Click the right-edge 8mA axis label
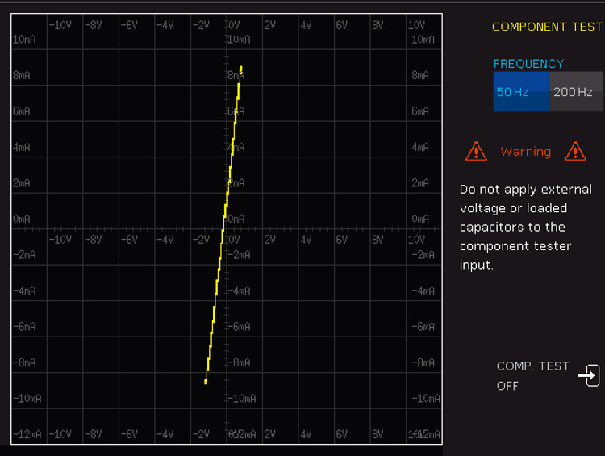Viewport: 605px width, 456px height. (x=420, y=75)
